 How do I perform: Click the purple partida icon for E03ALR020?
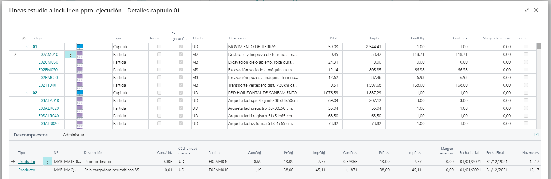[x=80, y=108]
